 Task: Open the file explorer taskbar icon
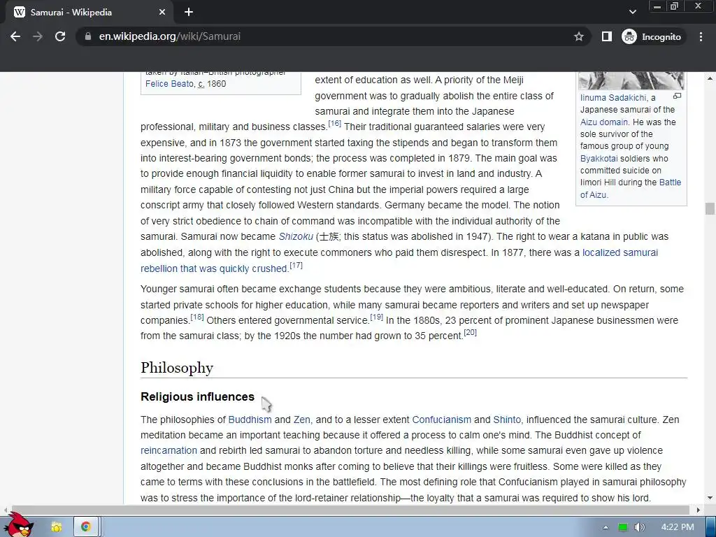point(57,527)
